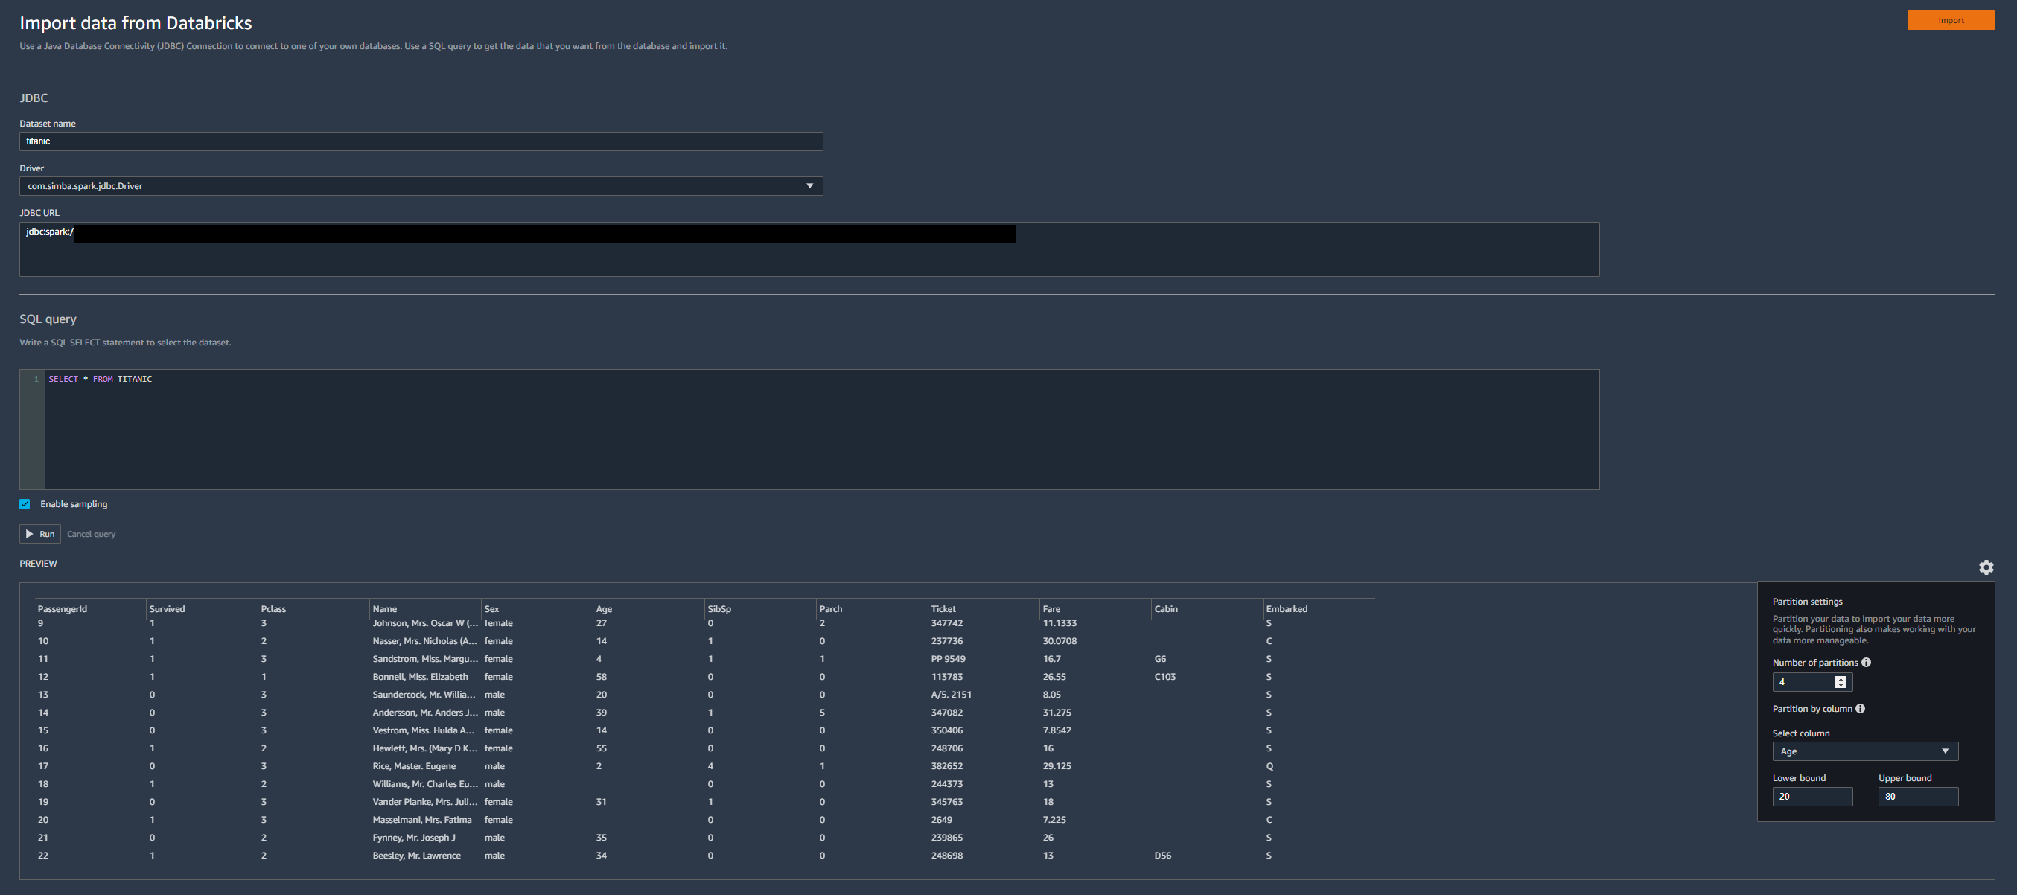Click inside the JDBC URL text area

[x=809, y=258]
